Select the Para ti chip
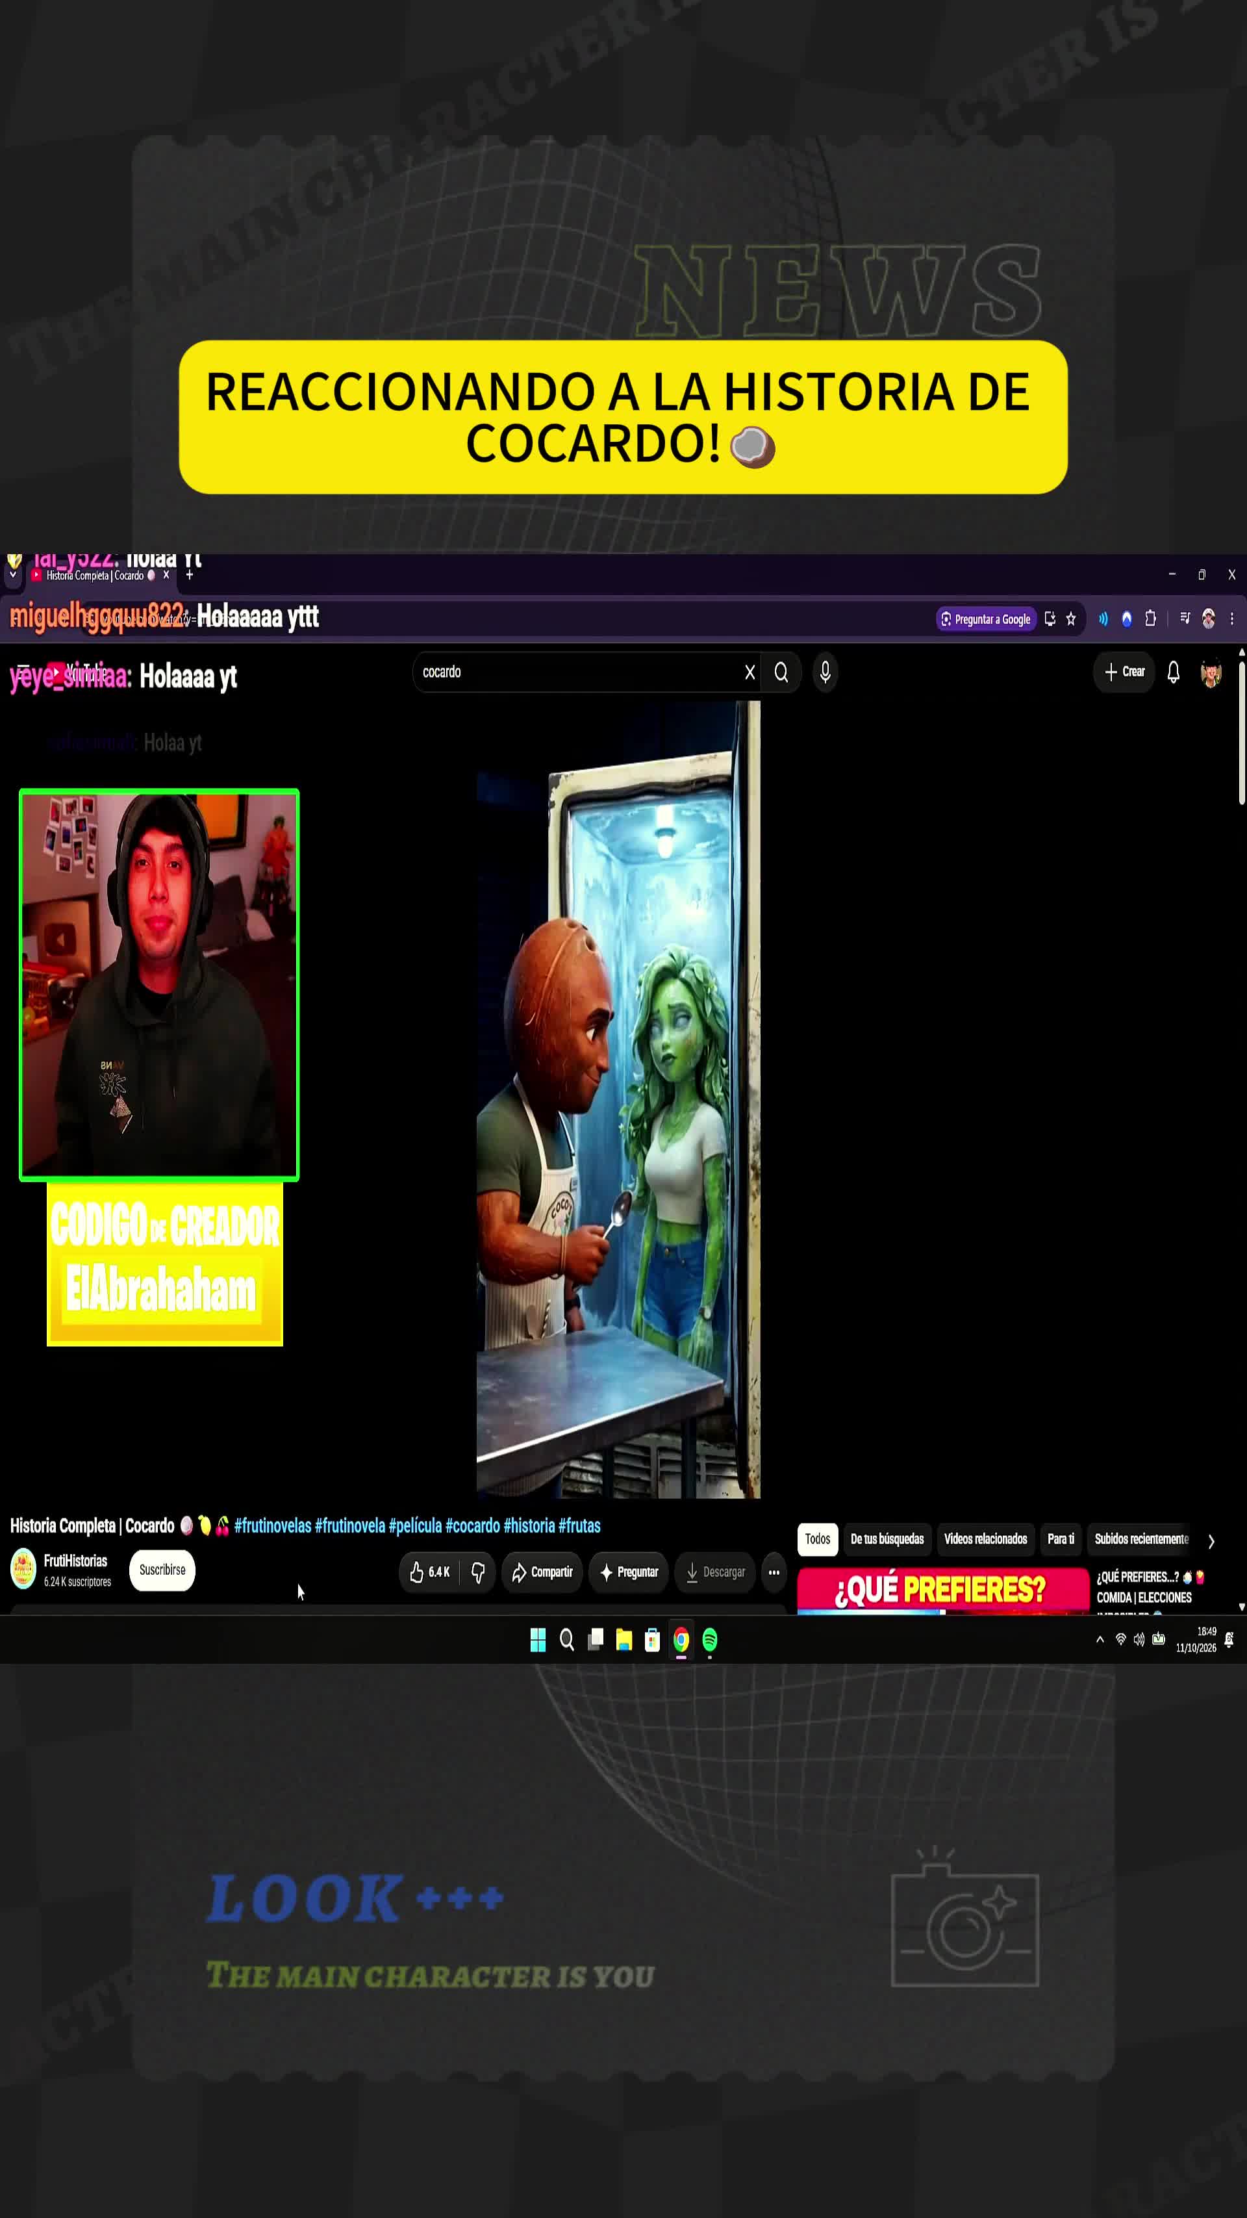 pos(1060,1538)
